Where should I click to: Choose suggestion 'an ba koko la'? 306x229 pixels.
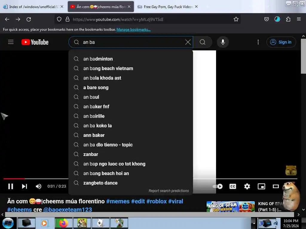[131, 126]
